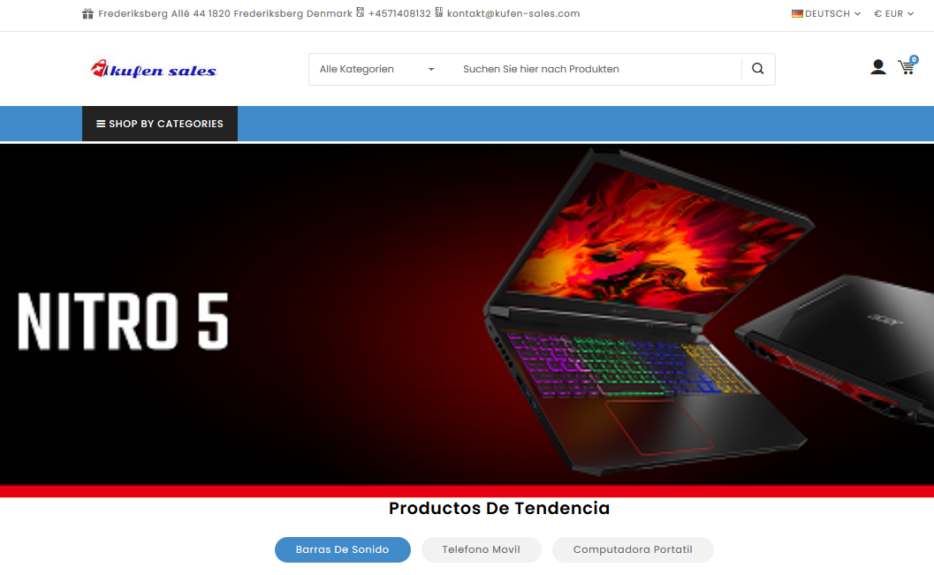Click the German flag icon
The width and height of the screenshot is (934, 575).
pyautogui.click(x=797, y=14)
